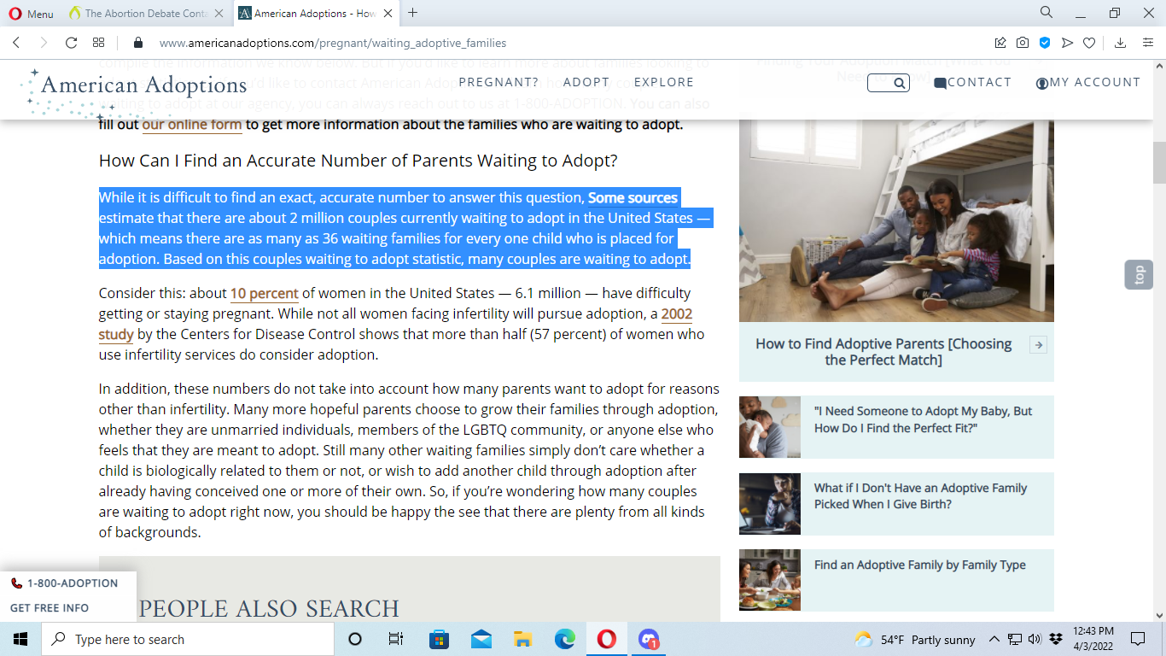Open File Explorer from taskbar
The width and height of the screenshot is (1166, 656).
click(x=522, y=639)
